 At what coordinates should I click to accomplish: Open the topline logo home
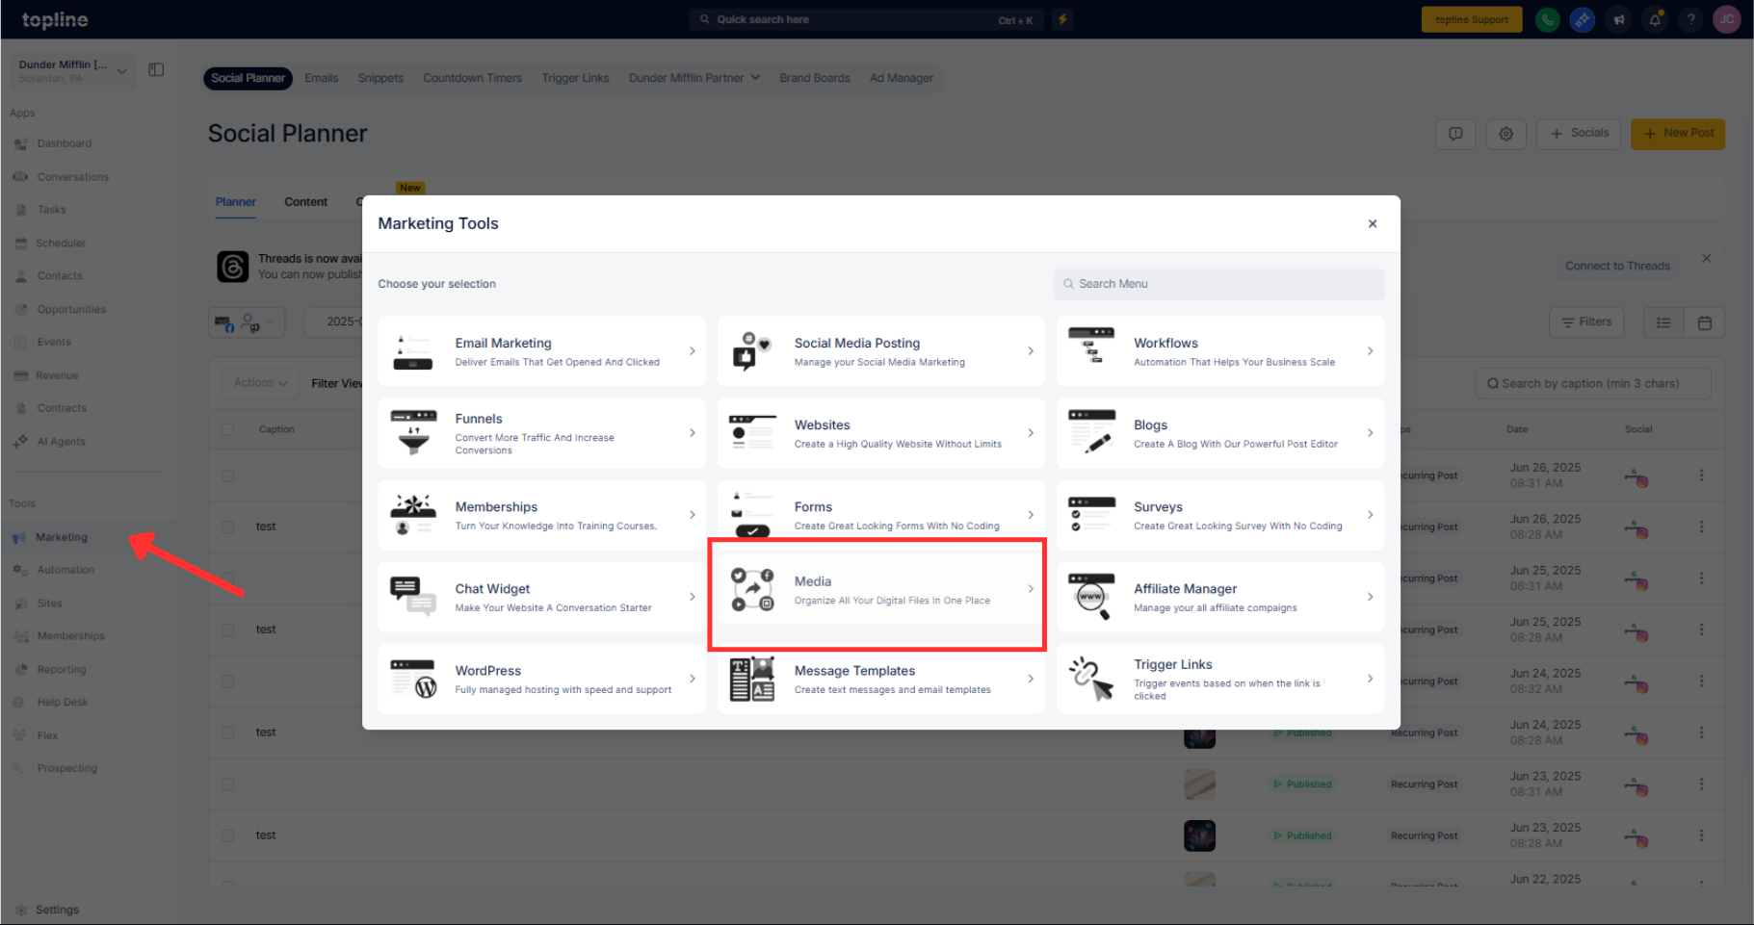point(55,19)
